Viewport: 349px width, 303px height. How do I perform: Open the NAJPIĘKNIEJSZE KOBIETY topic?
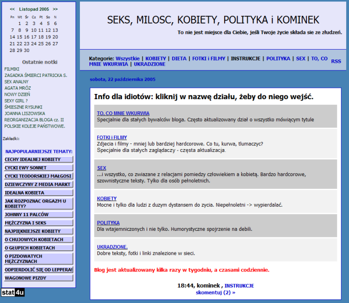point(38,231)
